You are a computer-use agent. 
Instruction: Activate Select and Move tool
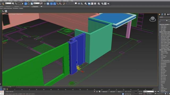[26, 4]
